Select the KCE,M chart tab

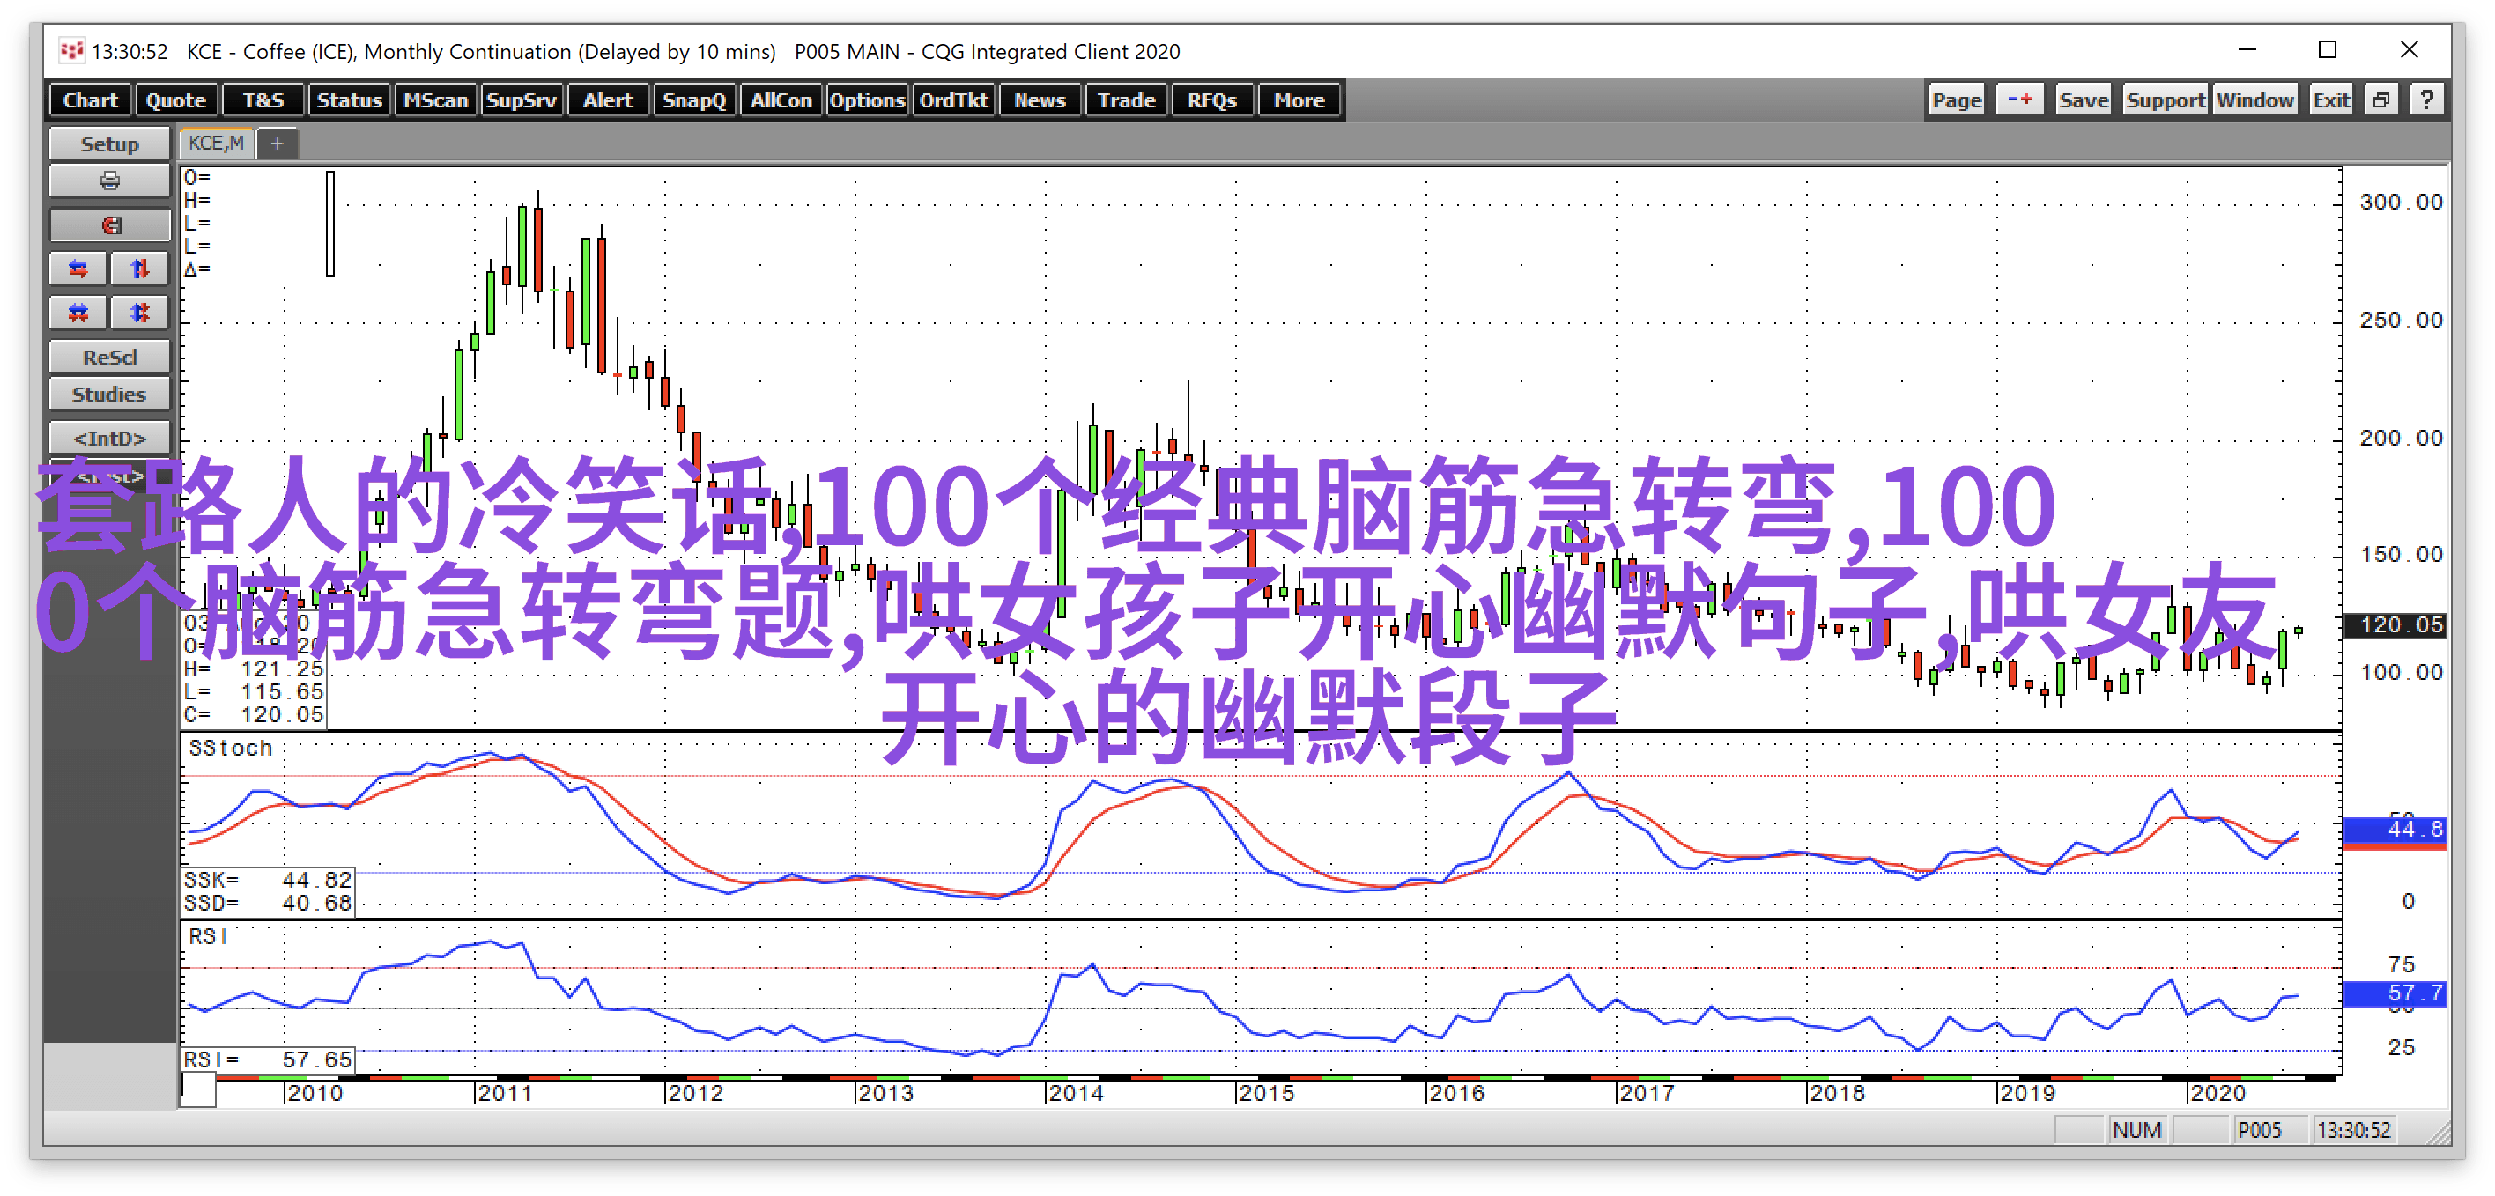tap(216, 144)
